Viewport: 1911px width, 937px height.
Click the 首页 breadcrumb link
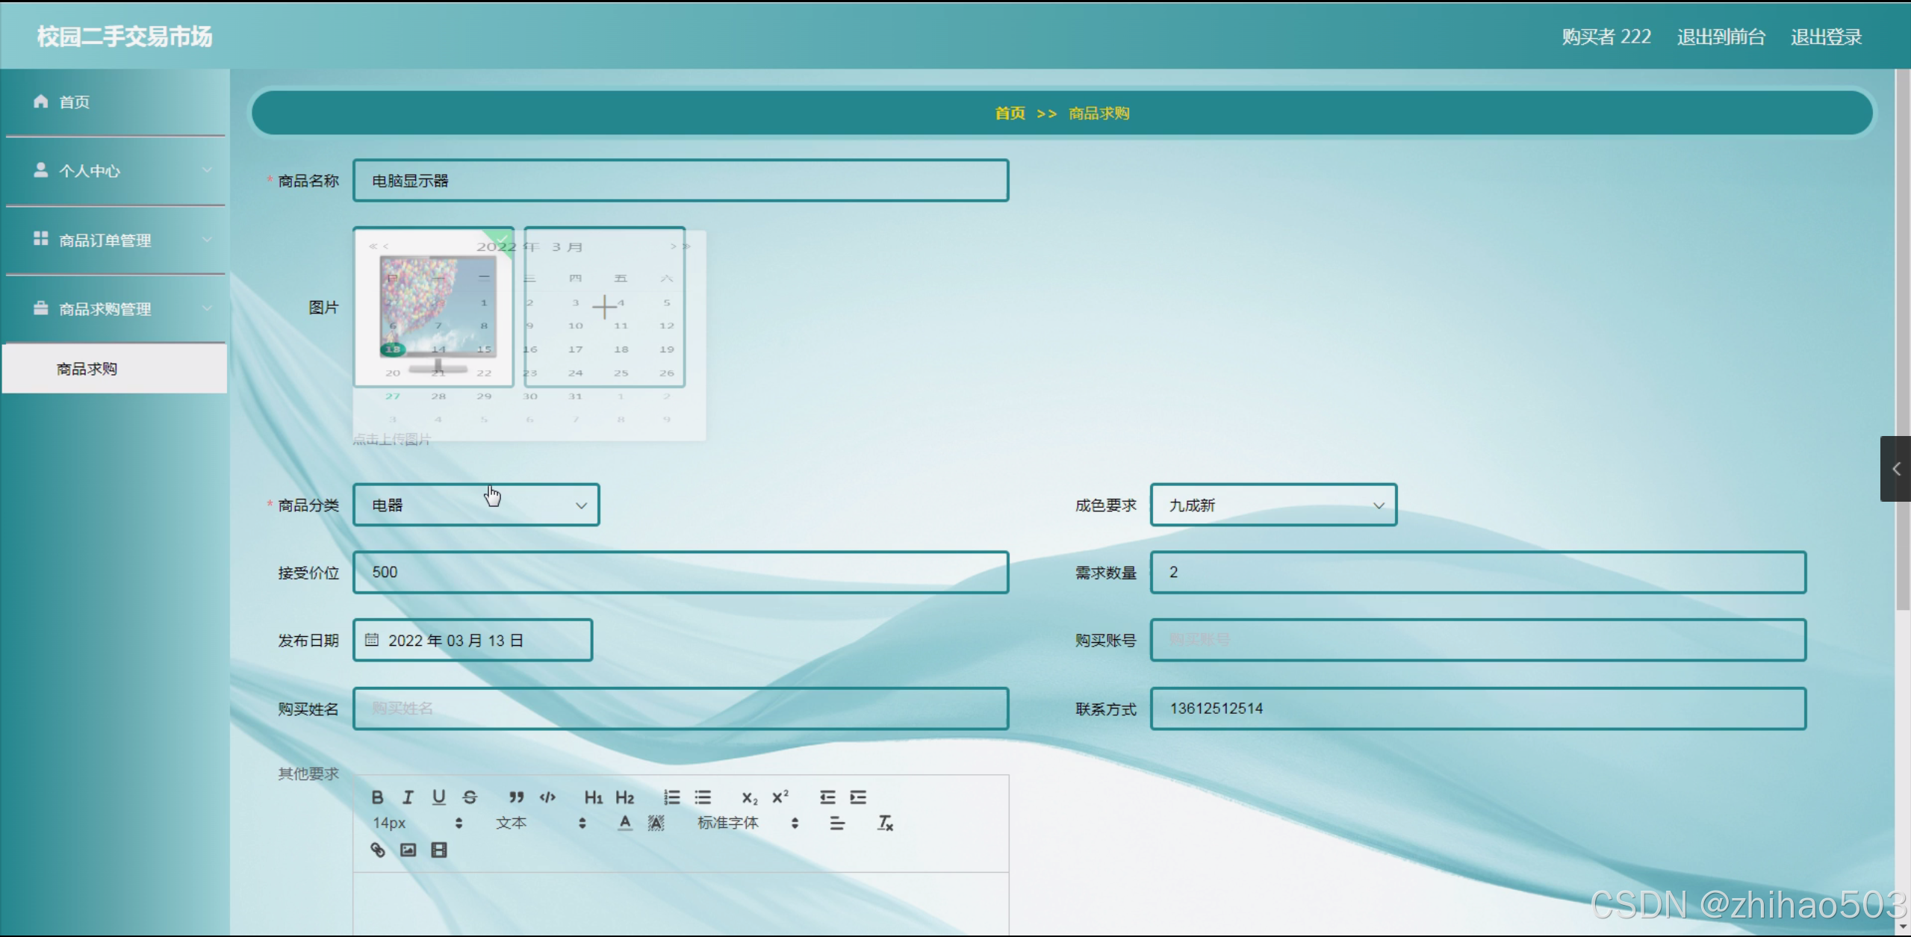(x=1010, y=113)
